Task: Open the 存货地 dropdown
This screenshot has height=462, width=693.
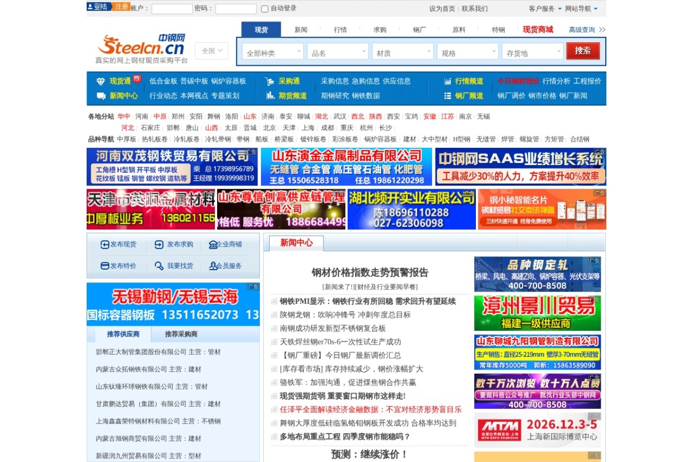Action: click(532, 52)
